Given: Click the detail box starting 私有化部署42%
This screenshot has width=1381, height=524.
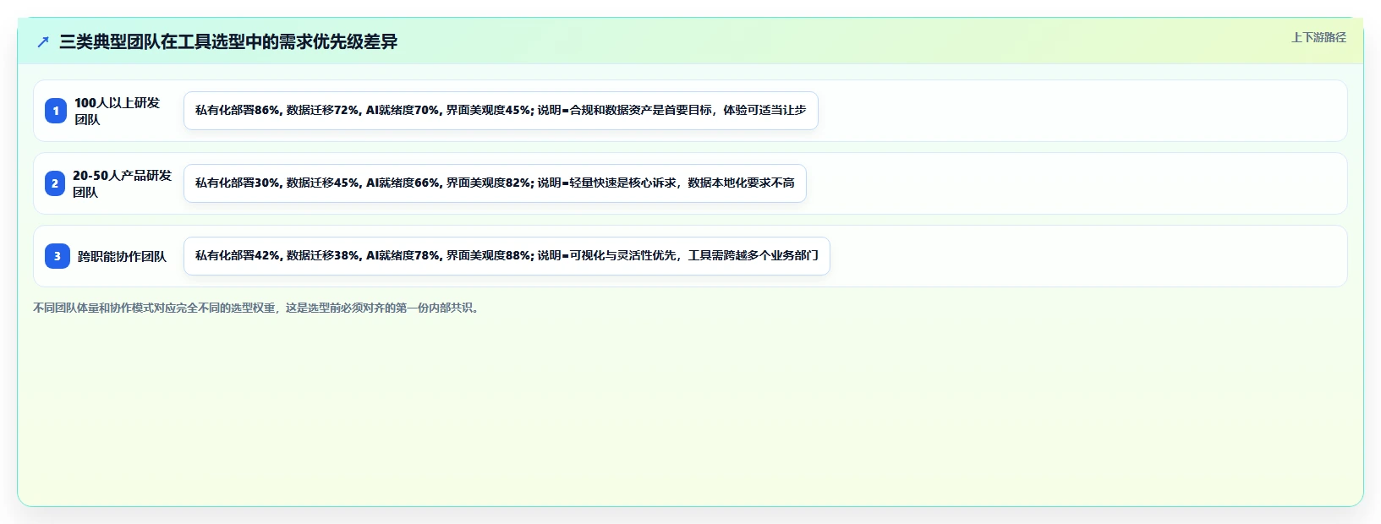Looking at the screenshot, I should coord(507,256).
